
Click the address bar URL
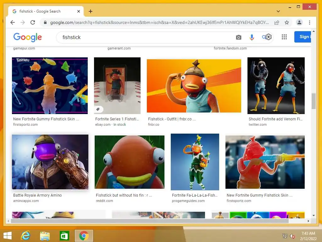click(159, 22)
